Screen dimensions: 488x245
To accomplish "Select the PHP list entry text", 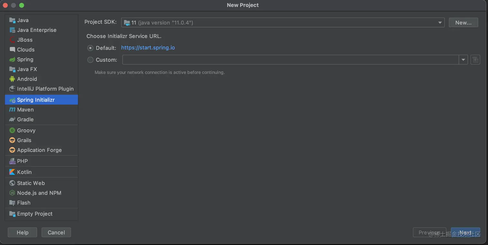I will pyautogui.click(x=22, y=161).
